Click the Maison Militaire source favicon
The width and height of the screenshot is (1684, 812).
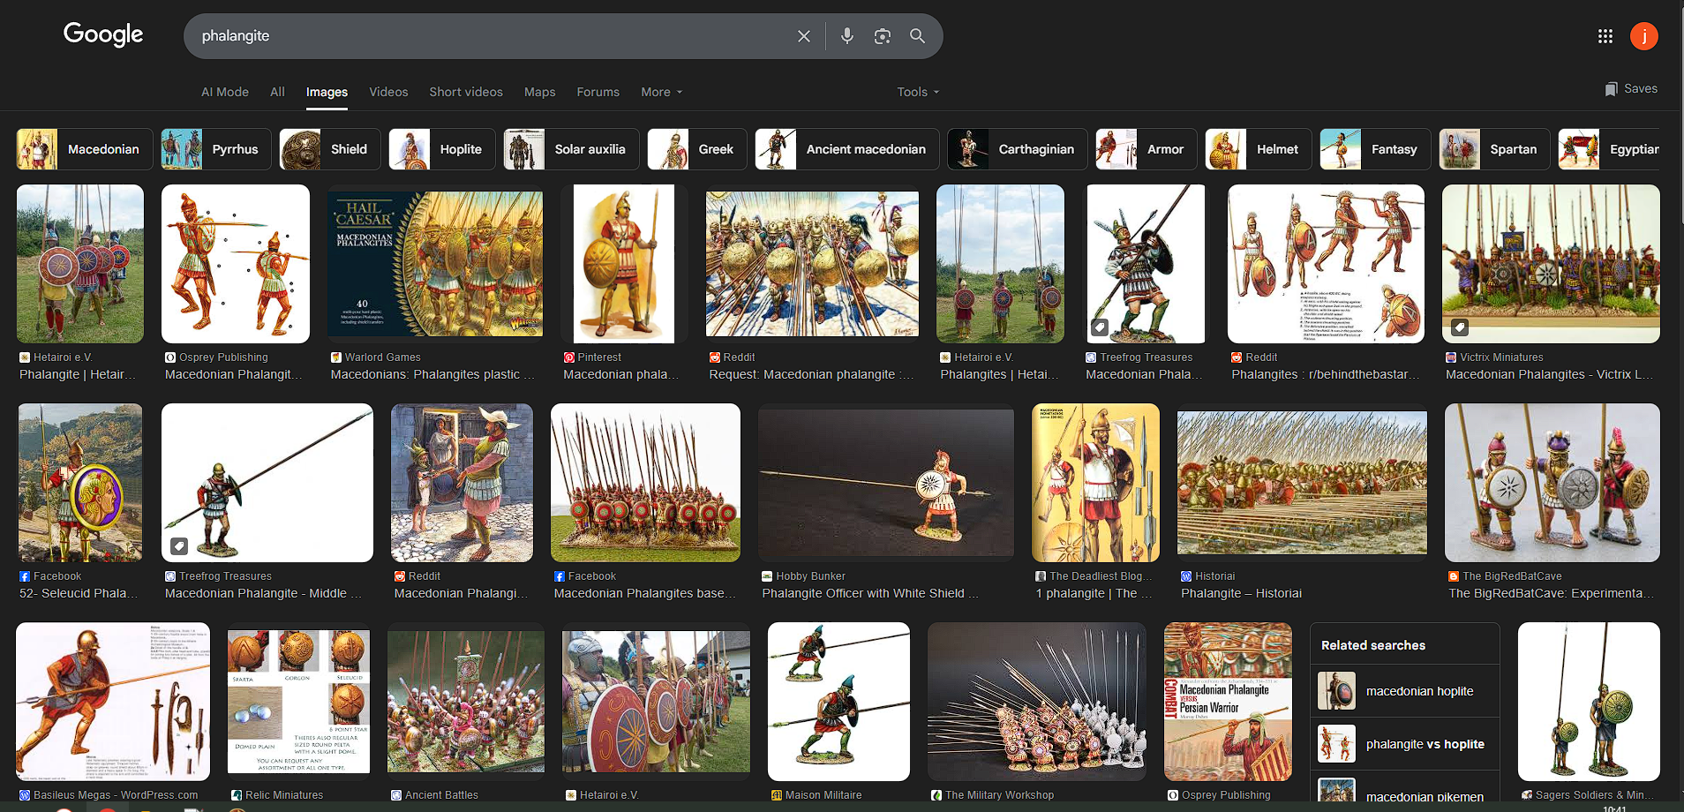(x=777, y=795)
